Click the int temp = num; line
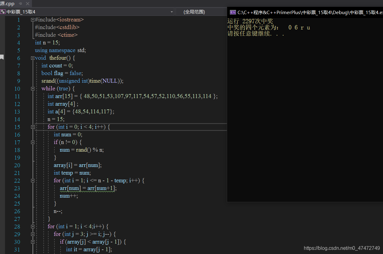The width and height of the screenshot is (383, 254). tap(72, 173)
